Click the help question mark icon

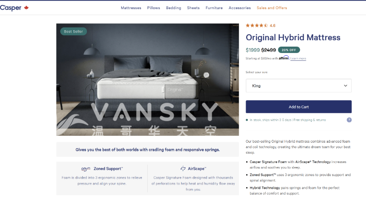pyautogui.click(x=349, y=120)
